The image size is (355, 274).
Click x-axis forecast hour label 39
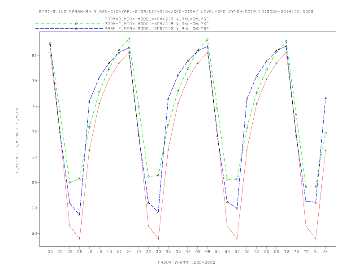coord(178,252)
